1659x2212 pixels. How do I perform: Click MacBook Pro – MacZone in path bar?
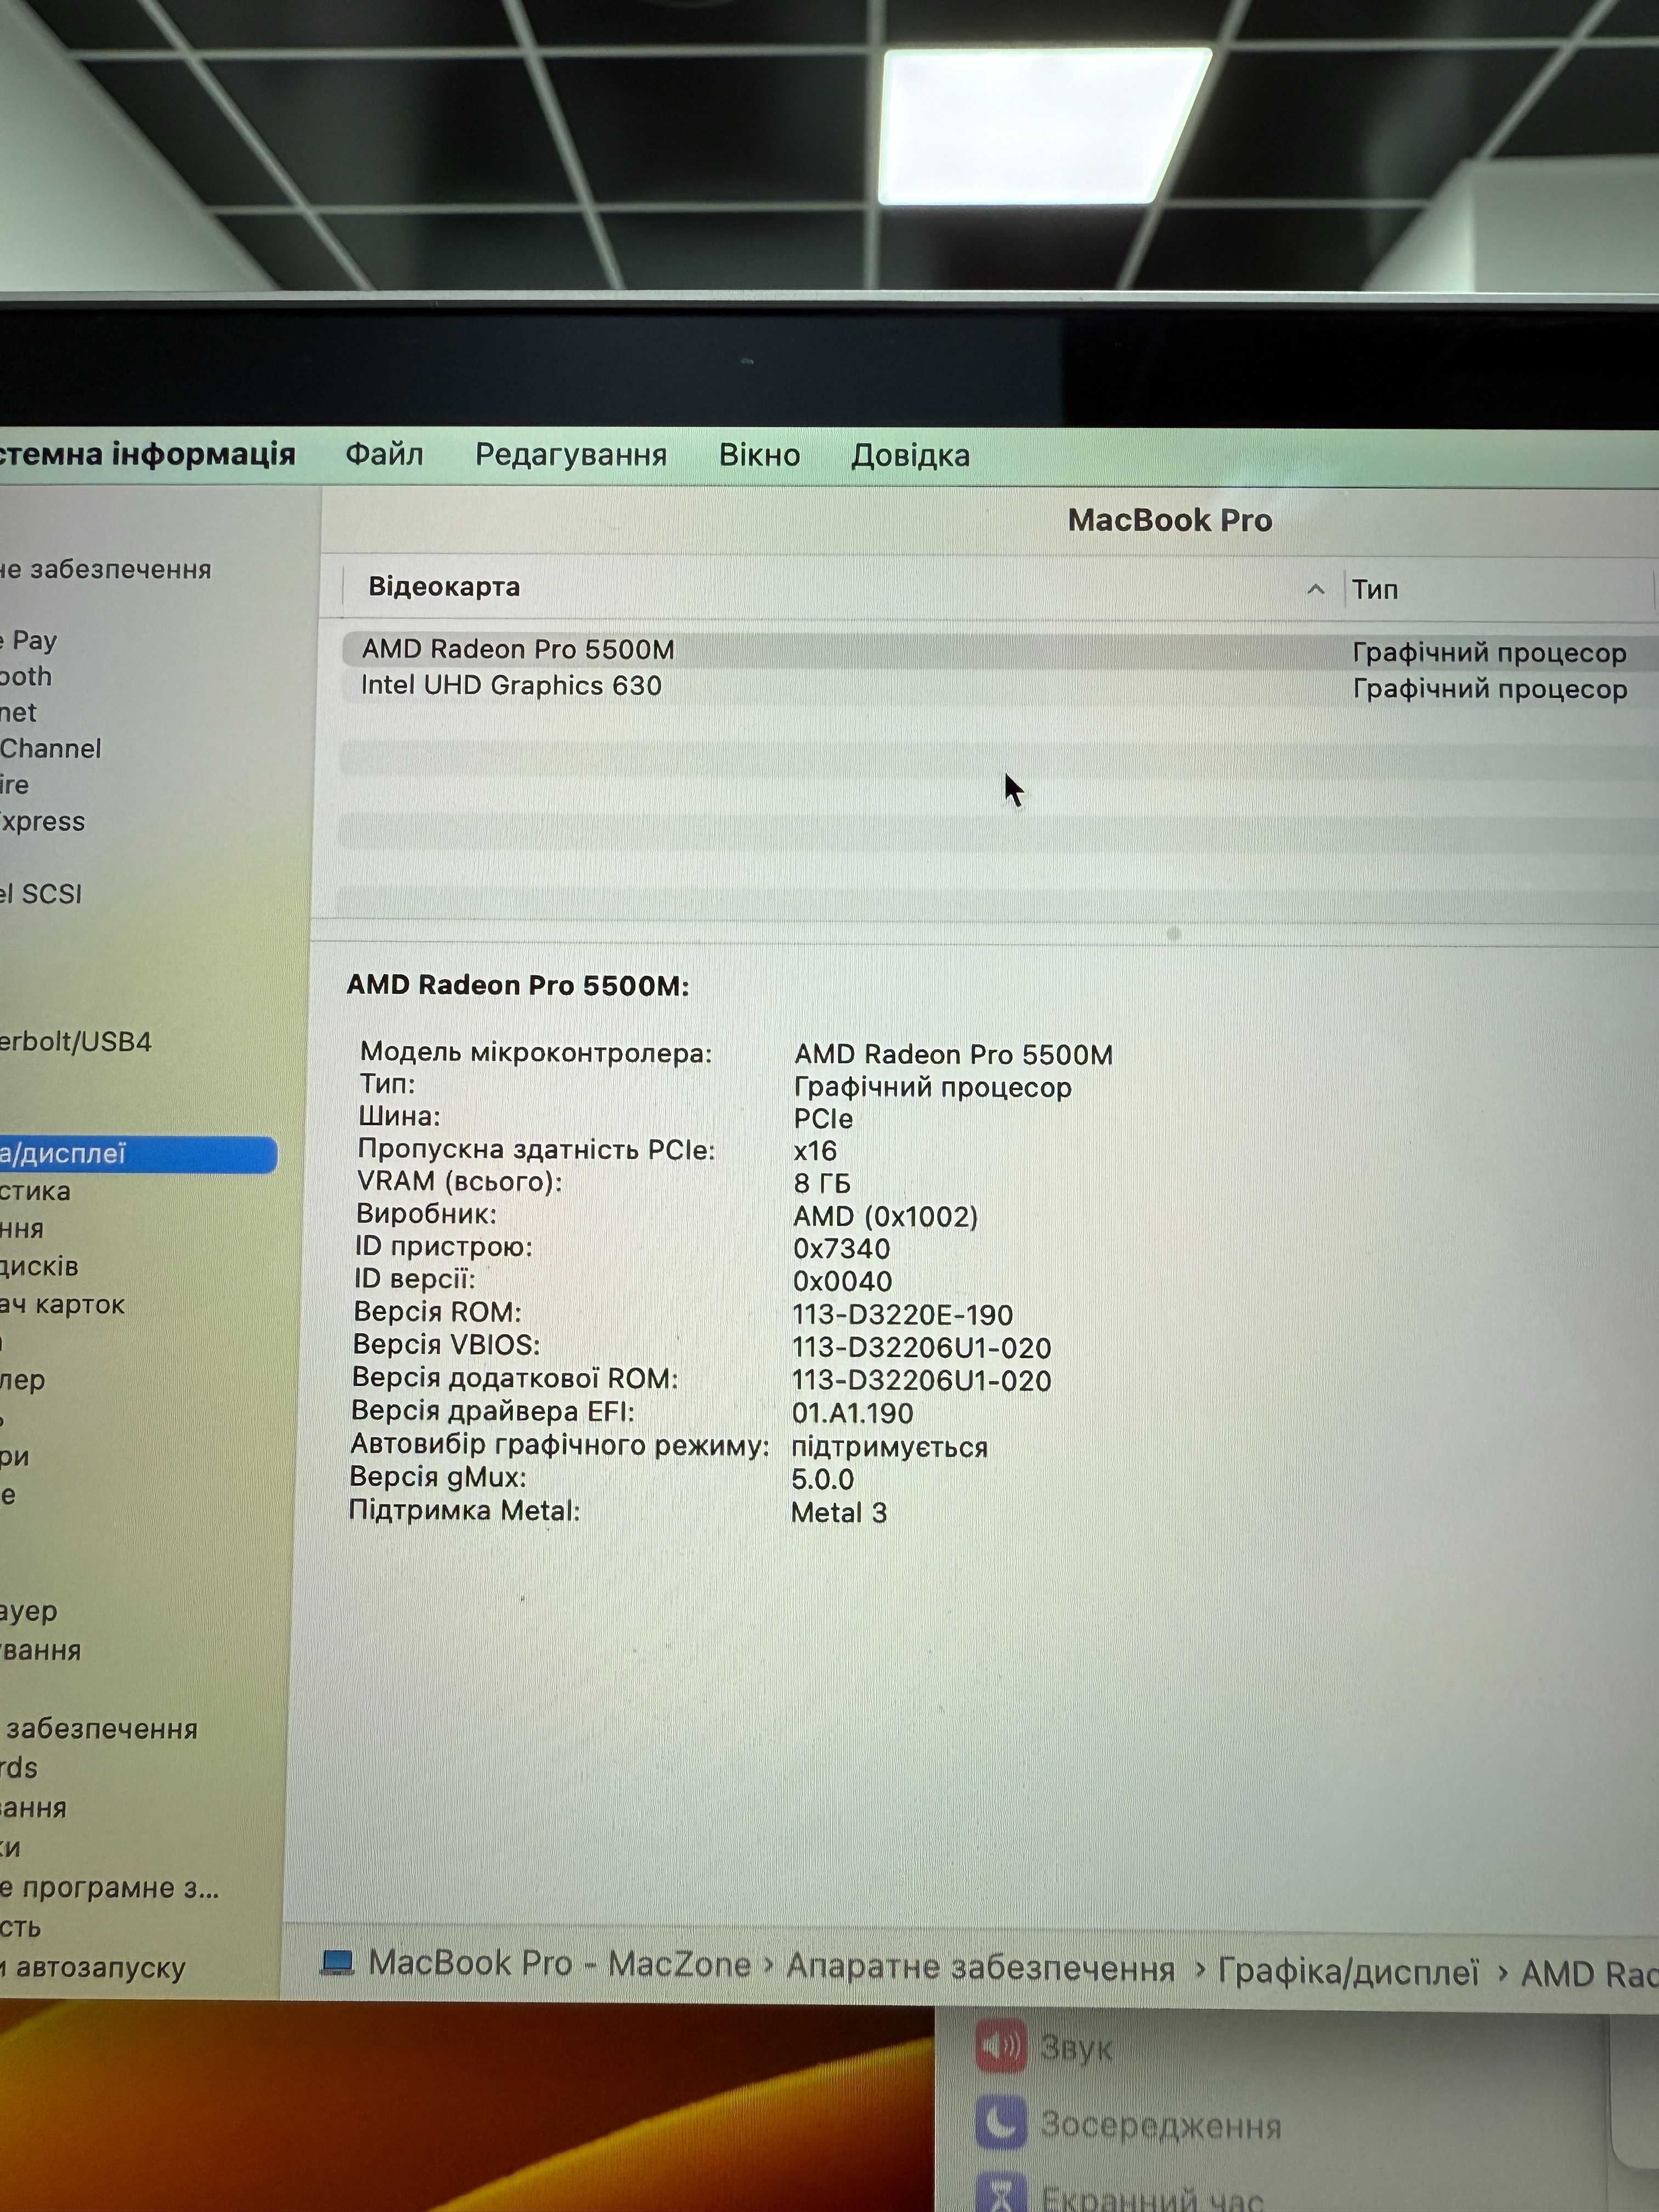(x=560, y=1964)
